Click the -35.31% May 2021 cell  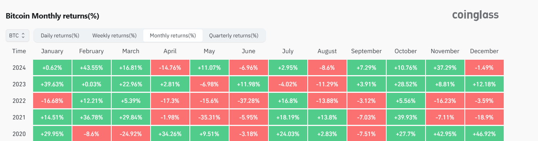[x=209, y=117]
